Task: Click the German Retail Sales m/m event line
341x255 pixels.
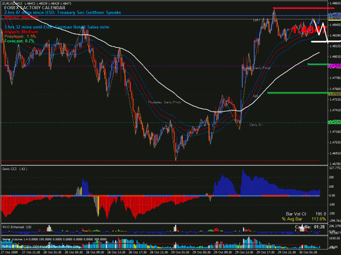Action: (x=57, y=27)
